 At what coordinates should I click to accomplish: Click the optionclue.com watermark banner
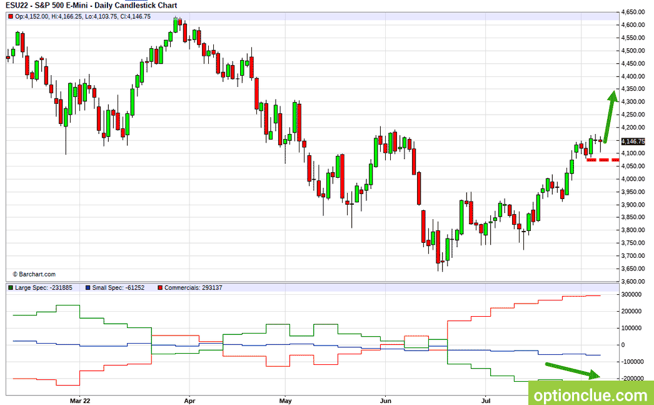591,393
